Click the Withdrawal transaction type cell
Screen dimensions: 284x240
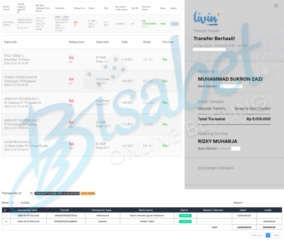[x=103, y=216]
